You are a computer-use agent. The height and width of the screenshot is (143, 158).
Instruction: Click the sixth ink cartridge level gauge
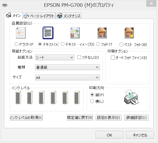(x=77, y=98)
